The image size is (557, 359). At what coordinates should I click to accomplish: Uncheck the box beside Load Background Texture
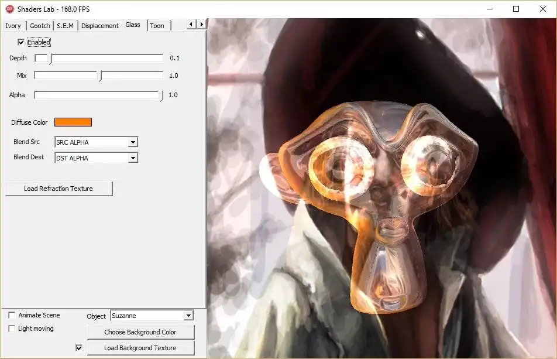click(x=79, y=348)
